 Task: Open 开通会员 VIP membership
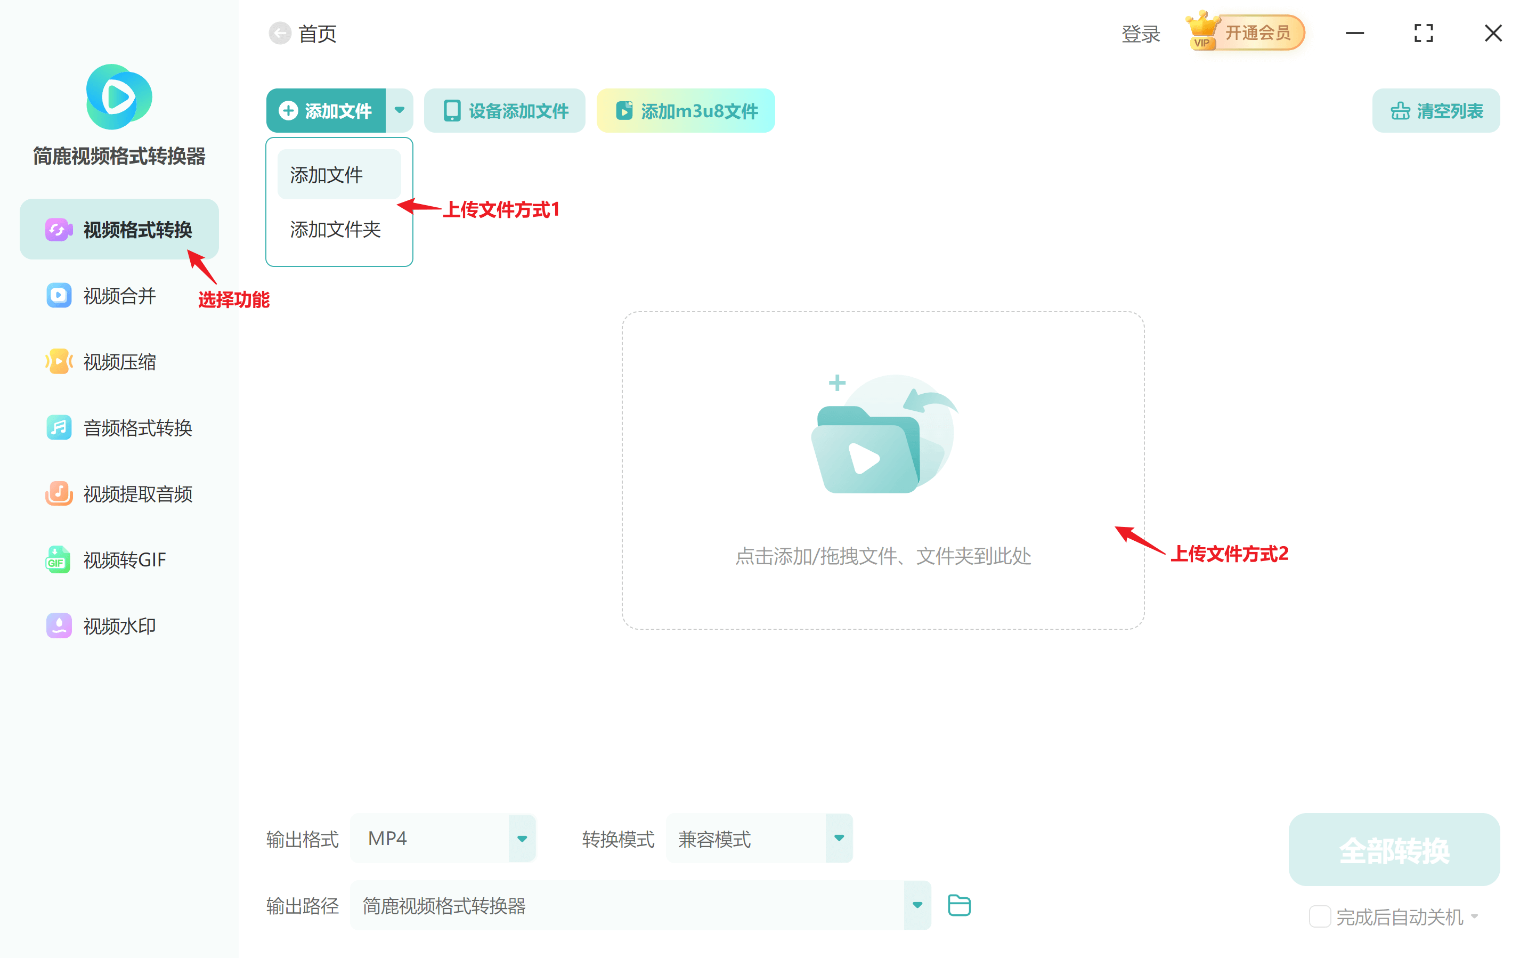(x=1257, y=33)
